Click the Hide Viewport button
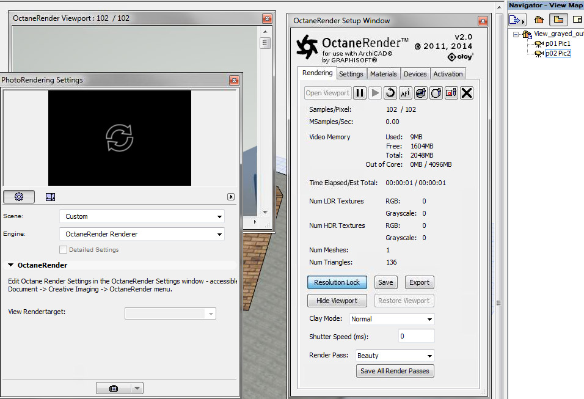Viewport: 584px width, 399px height. (337, 301)
